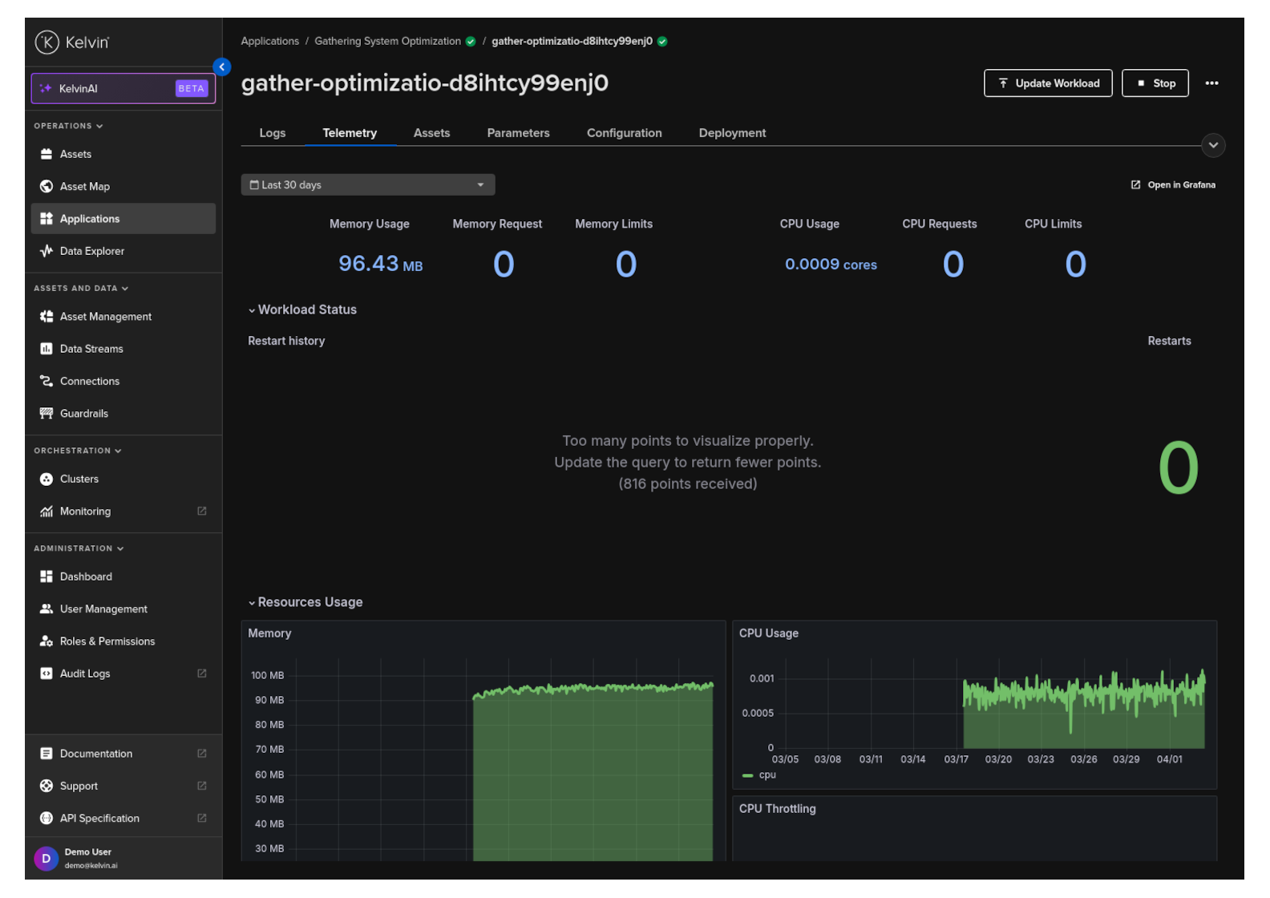Click the Asset Map globe icon
This screenshot has height=898, width=1270.
pos(47,186)
